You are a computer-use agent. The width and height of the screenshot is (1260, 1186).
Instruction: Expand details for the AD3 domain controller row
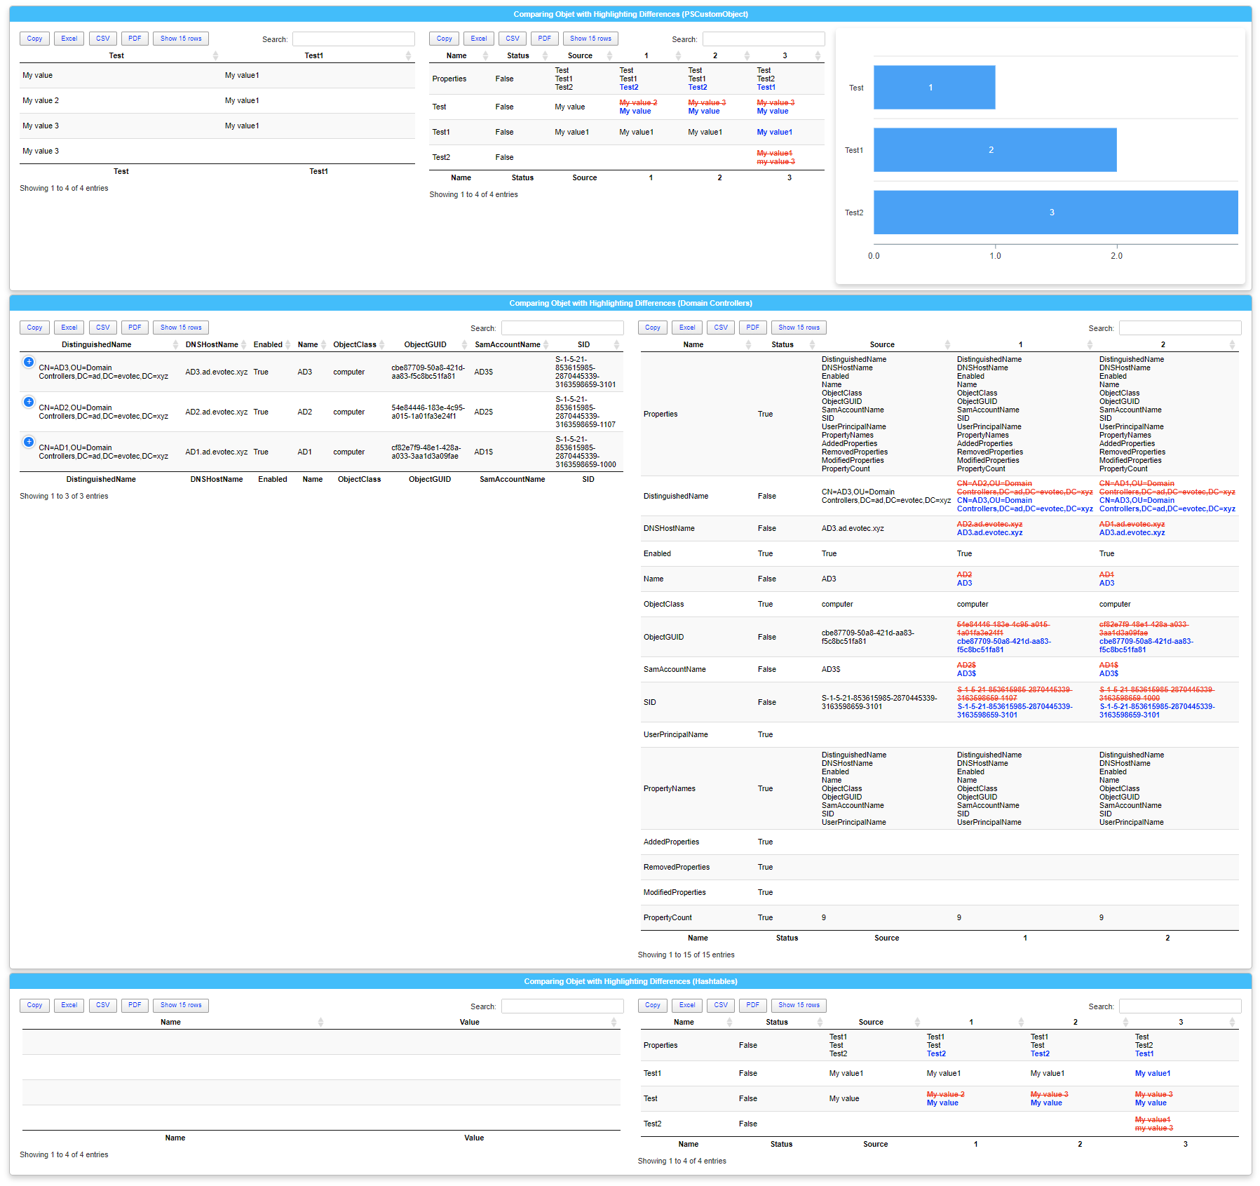coord(28,363)
